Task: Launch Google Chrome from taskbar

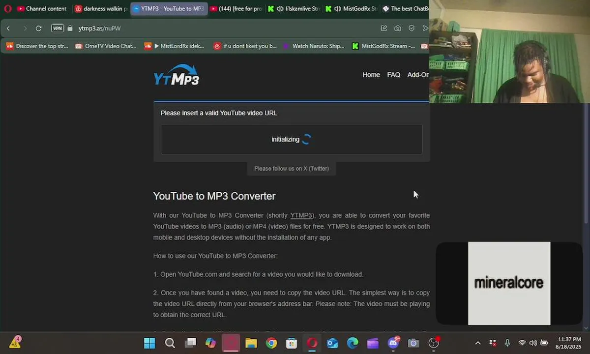Action: [271, 343]
